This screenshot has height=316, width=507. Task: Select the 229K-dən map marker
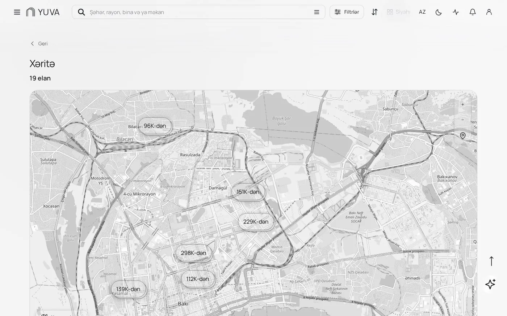pyautogui.click(x=256, y=222)
